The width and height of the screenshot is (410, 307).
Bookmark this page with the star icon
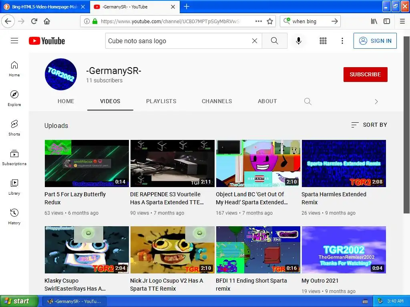tap(270, 21)
